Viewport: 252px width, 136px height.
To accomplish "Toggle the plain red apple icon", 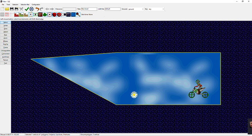I will pyautogui.click(x=54, y=15).
